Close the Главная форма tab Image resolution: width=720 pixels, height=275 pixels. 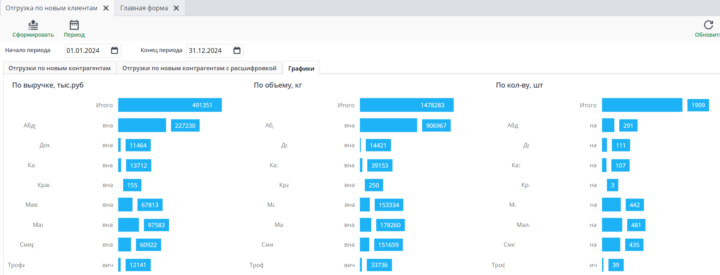[177, 8]
